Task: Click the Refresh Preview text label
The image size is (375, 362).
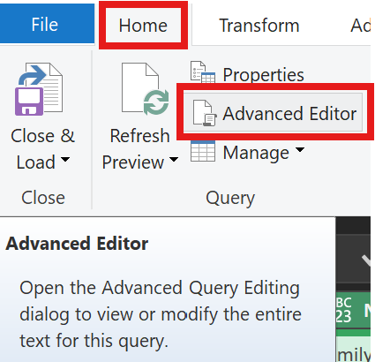Action: click(136, 149)
